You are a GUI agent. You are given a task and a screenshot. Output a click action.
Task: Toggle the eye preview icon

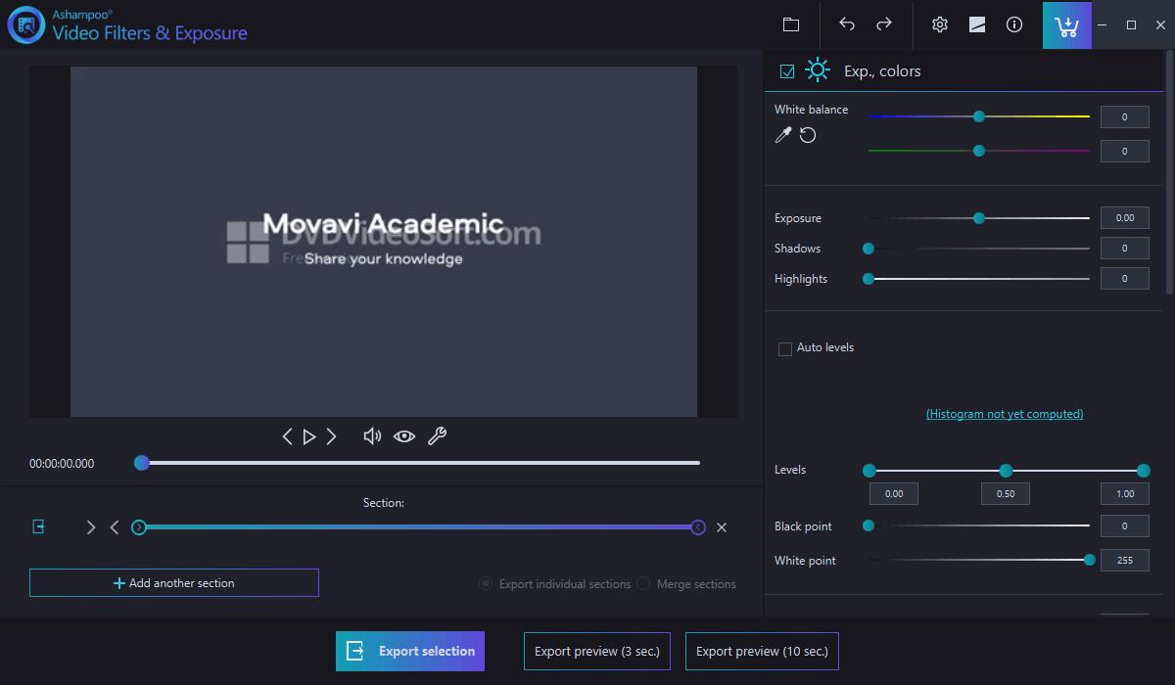[x=404, y=436]
